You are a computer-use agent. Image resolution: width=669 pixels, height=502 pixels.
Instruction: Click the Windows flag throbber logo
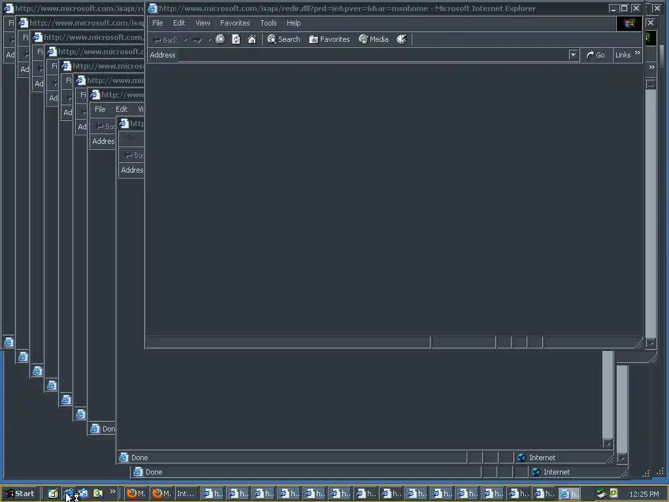pyautogui.click(x=629, y=24)
